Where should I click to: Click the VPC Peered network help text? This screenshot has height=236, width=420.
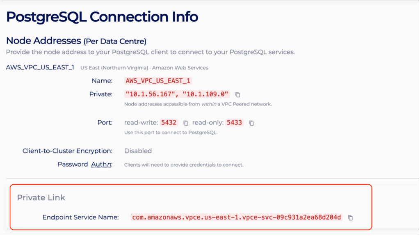coord(198,104)
